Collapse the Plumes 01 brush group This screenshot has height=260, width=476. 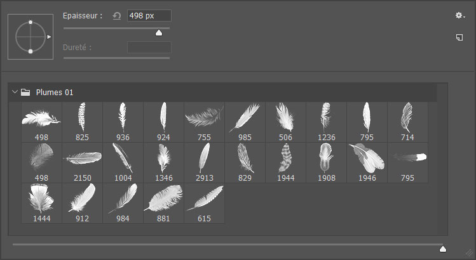click(x=15, y=93)
